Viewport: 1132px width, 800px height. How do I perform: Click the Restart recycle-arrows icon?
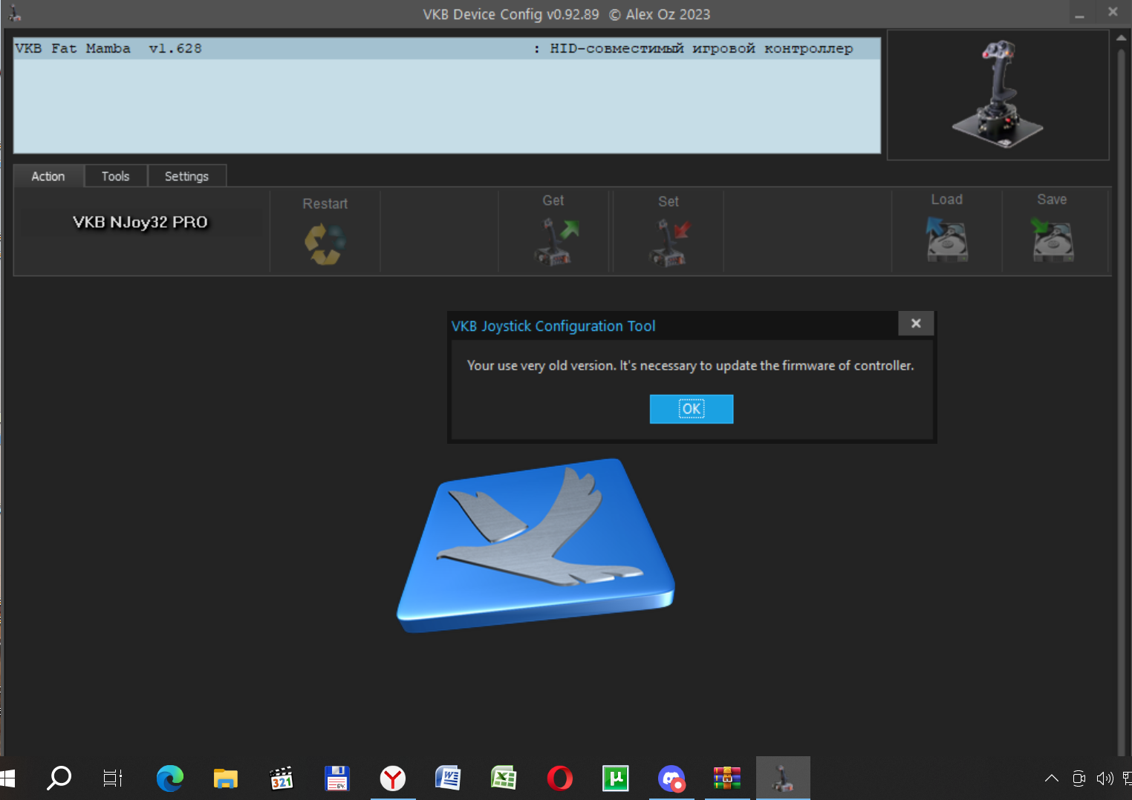tap(325, 243)
